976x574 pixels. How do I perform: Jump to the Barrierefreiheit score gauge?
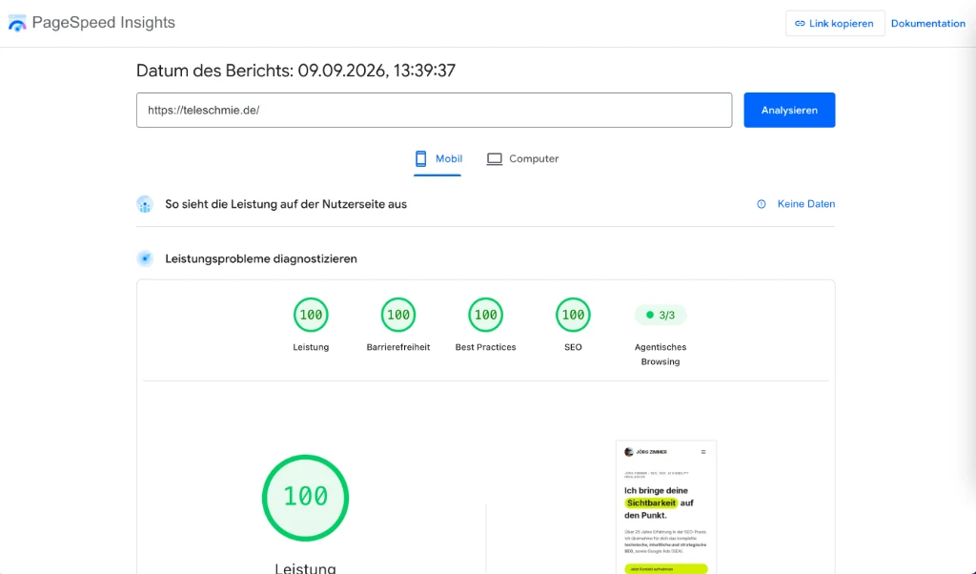[398, 315]
